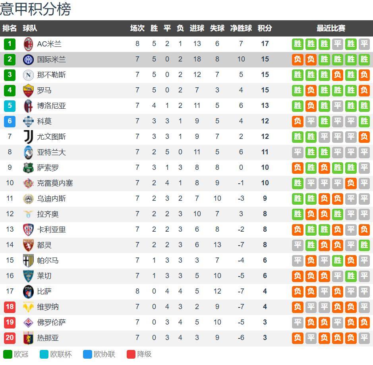Sort table by 进球 column header
The image size is (373, 365).
tap(197, 28)
